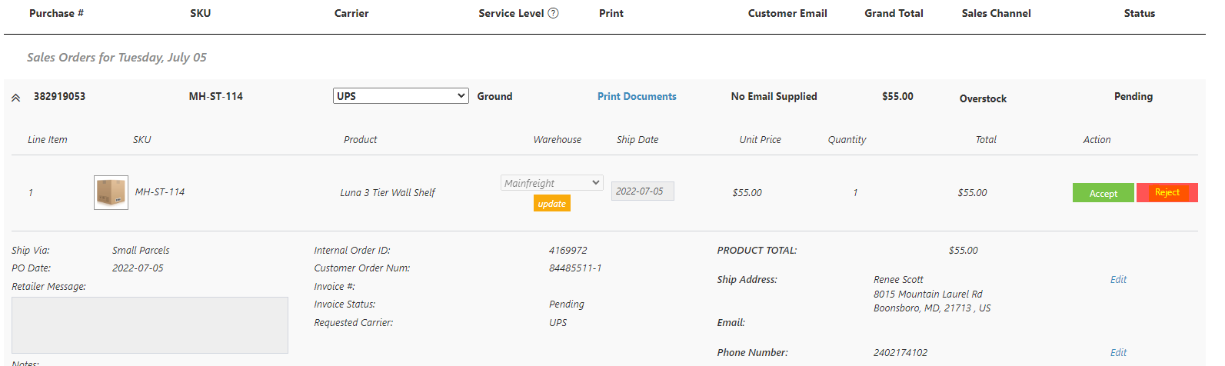This screenshot has width=1225, height=366.
Task: Edit the phone number
Action: pyautogui.click(x=1118, y=352)
